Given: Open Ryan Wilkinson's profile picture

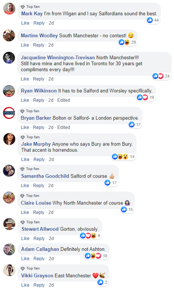Looking at the screenshot, I should pos(9,91).
